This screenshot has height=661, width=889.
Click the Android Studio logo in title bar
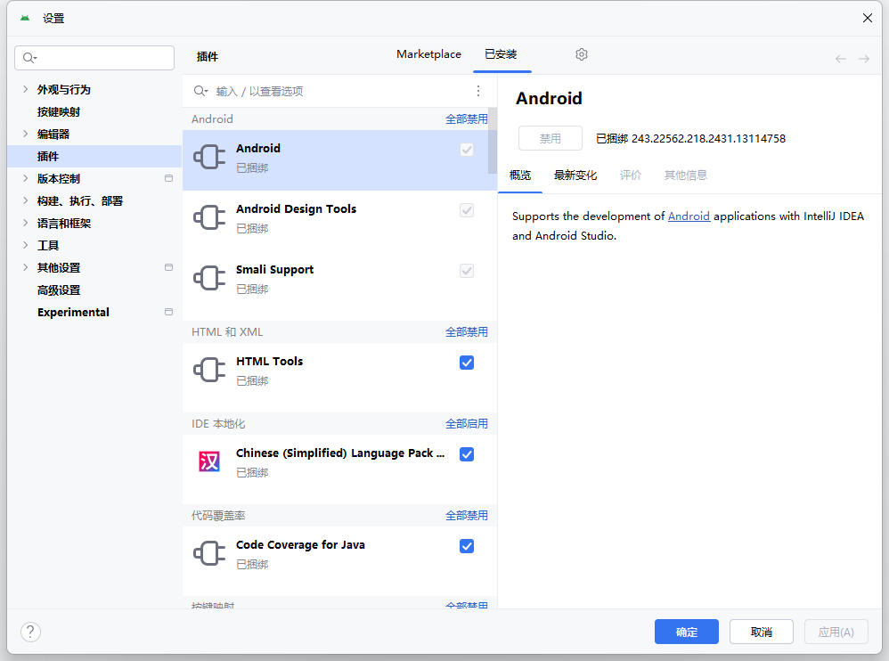point(25,18)
